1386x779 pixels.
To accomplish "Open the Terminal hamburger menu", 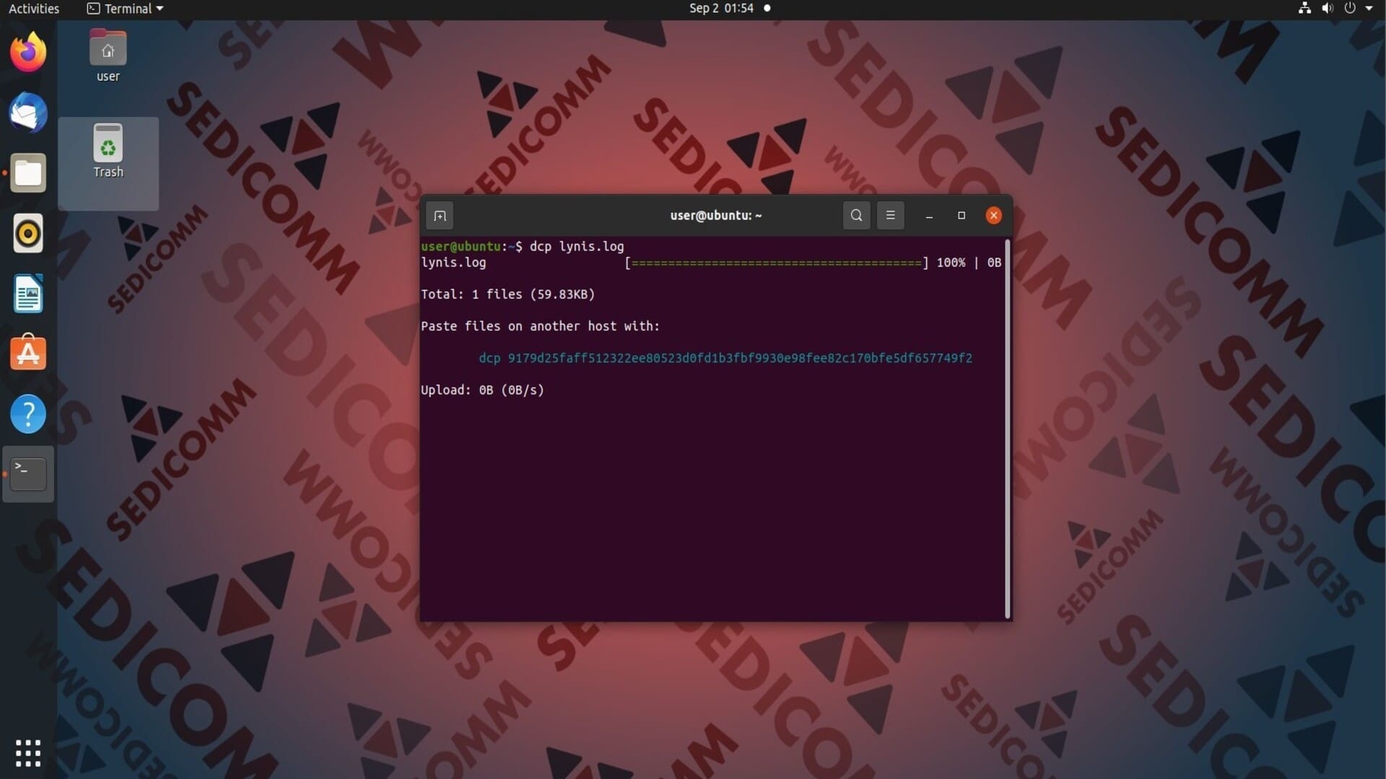I will tap(890, 215).
